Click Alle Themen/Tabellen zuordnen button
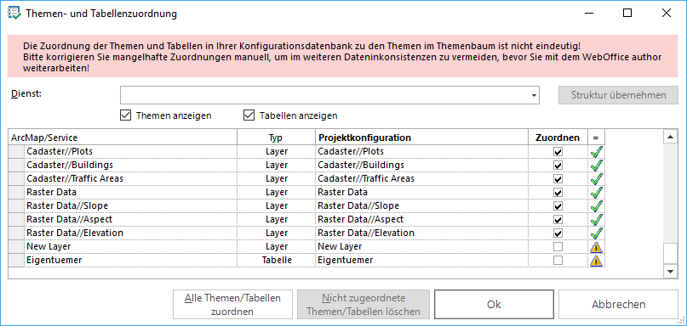Viewport: 687px width, 326px height. click(232, 305)
